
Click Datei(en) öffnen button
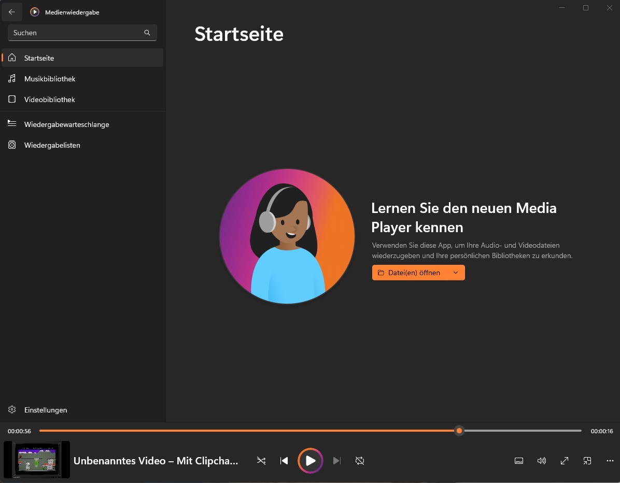pos(410,273)
